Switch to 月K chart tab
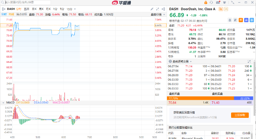The height and width of the screenshot is (139, 256). click(x=48, y=9)
